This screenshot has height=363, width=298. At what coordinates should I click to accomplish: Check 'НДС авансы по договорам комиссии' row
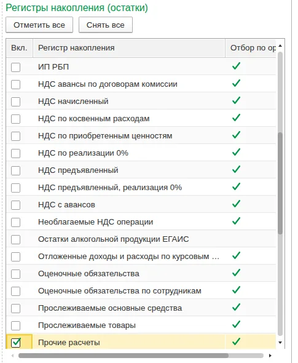tap(16, 84)
